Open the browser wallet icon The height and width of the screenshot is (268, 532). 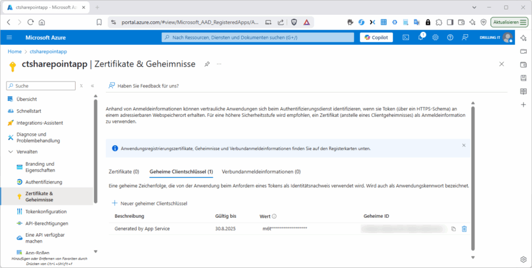[462, 22]
